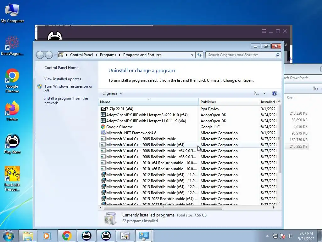Open Control Panel Home link
This screenshot has width=322, height=242.
[x=61, y=68]
